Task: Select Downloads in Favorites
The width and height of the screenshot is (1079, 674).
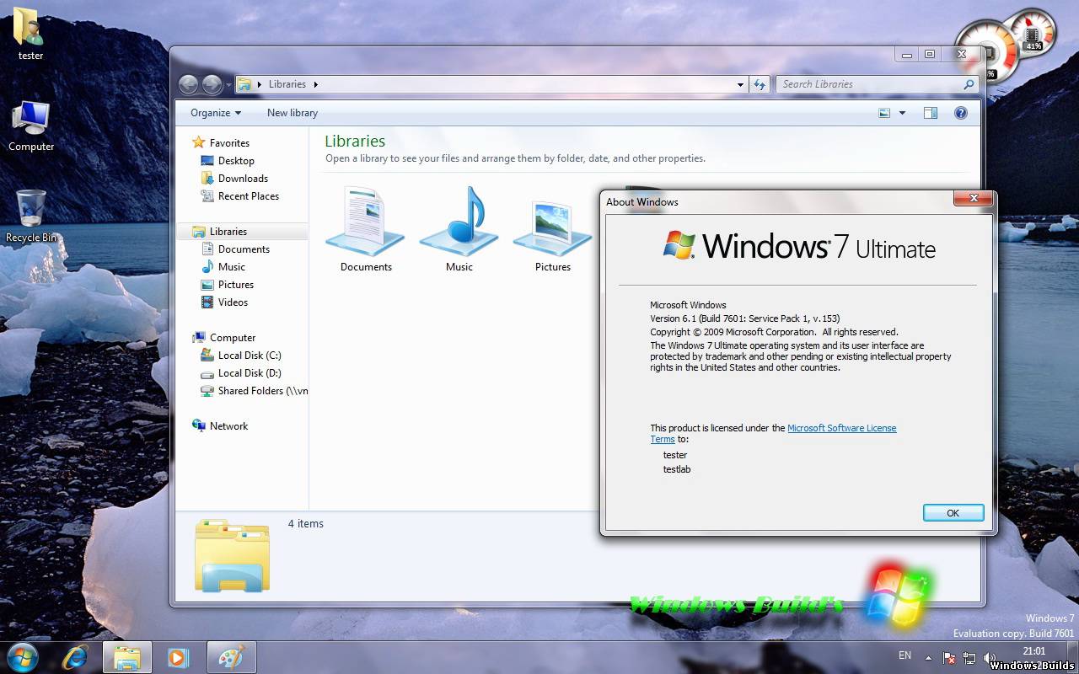Action: click(234, 179)
